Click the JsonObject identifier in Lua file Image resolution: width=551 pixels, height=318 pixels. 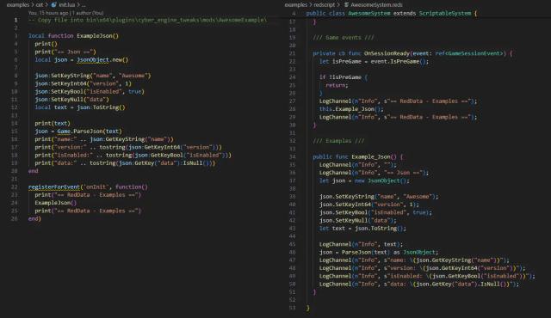pos(93,59)
